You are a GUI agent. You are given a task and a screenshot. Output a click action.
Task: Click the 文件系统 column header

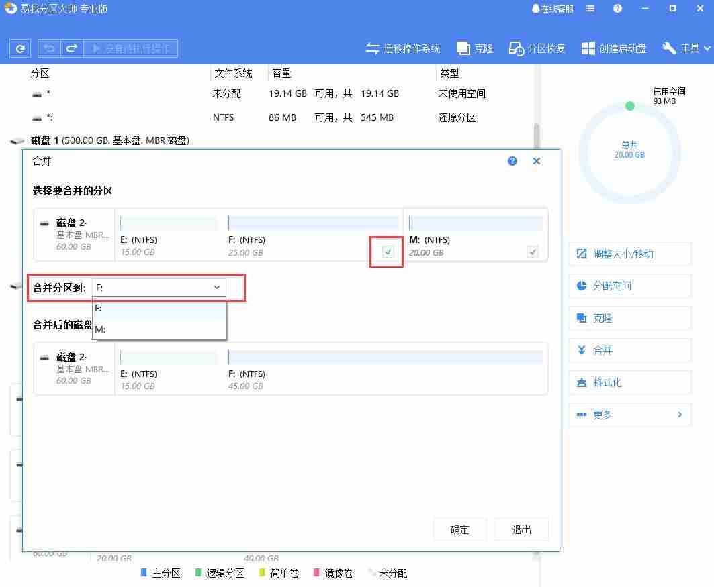(233, 74)
